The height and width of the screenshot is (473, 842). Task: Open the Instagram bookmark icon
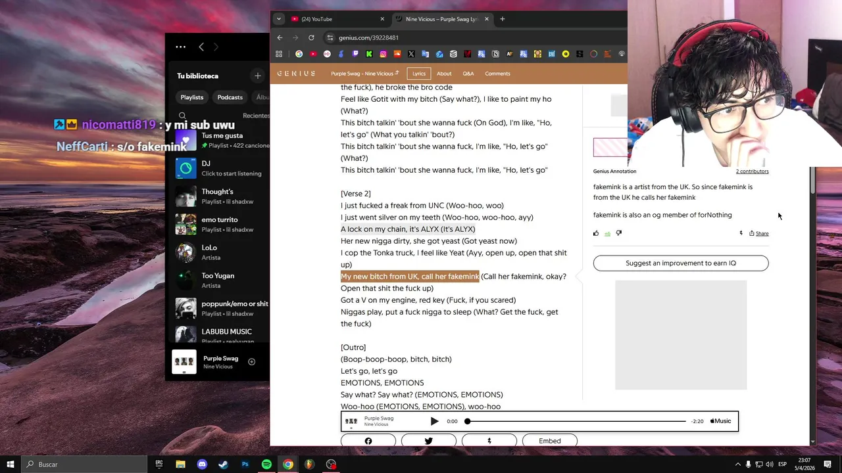tap(383, 54)
